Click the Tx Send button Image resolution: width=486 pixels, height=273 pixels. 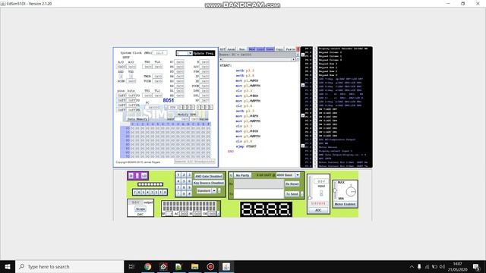[292, 194]
